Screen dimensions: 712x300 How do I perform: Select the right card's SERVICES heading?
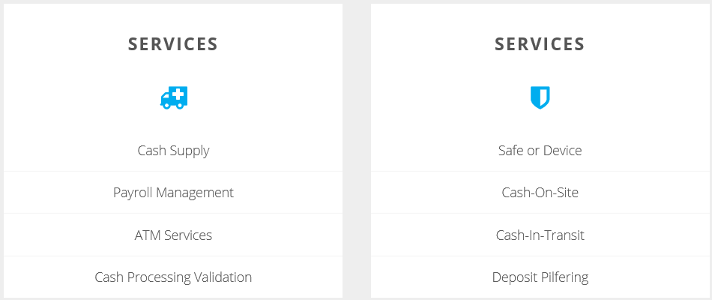tap(540, 44)
